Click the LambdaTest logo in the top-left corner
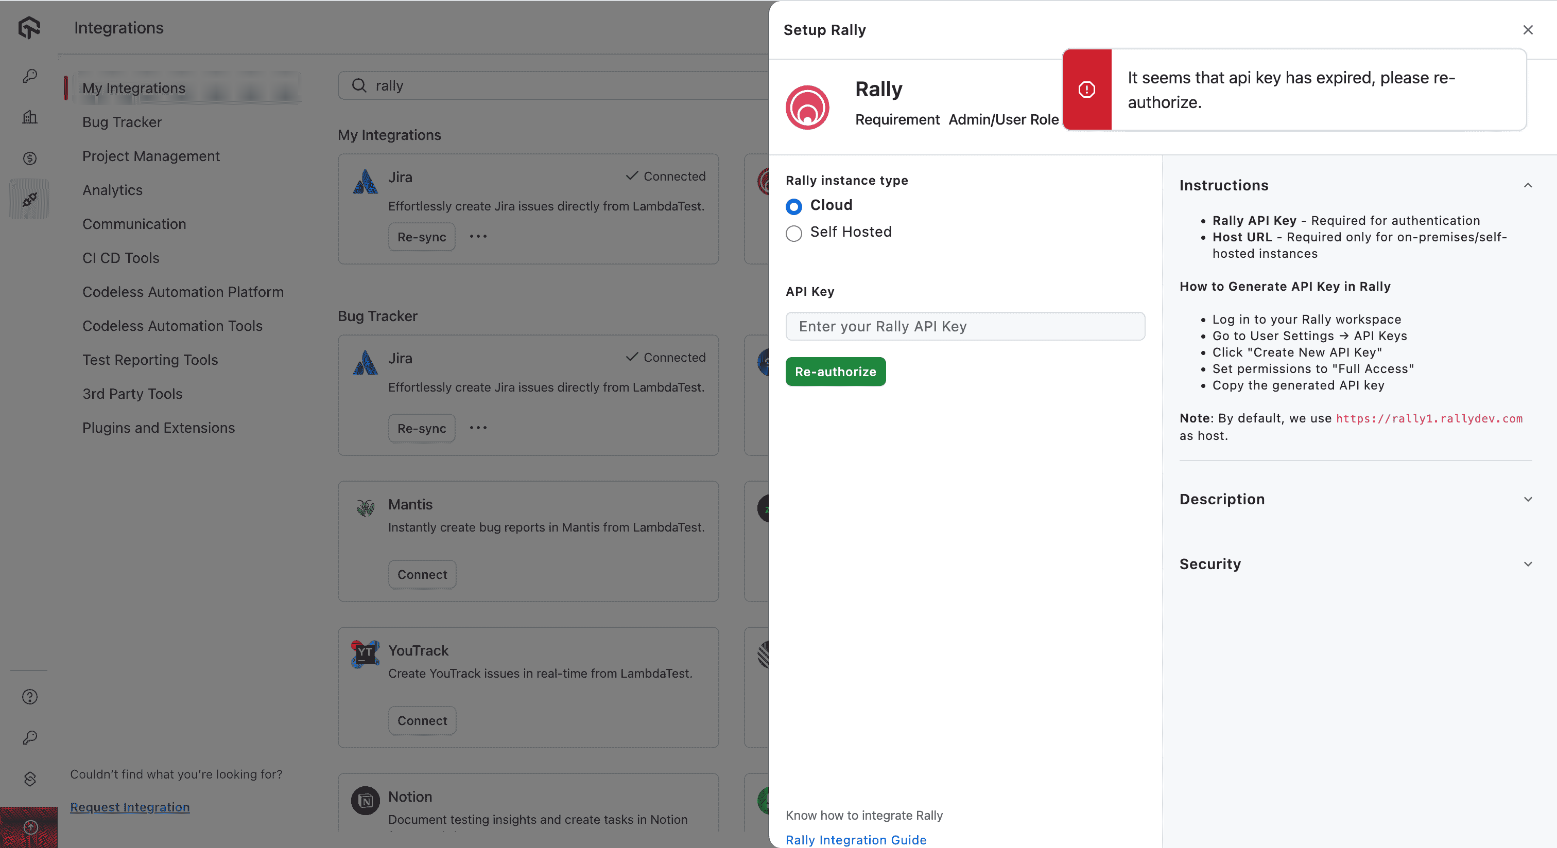The image size is (1557, 848). tap(28, 28)
